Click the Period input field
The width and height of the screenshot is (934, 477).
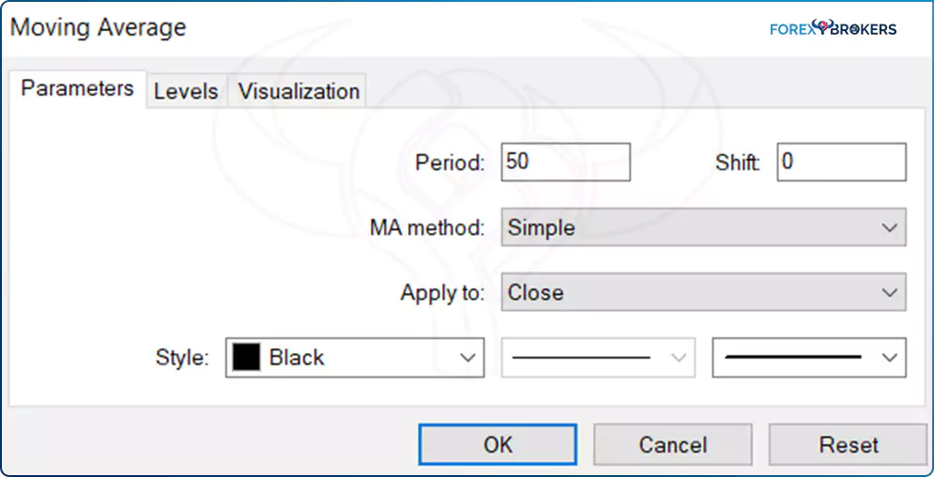565,162
